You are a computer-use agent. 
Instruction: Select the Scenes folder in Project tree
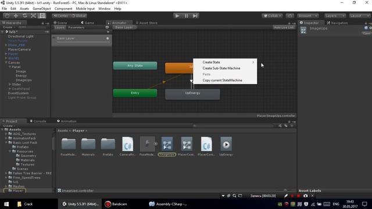(x=22, y=169)
